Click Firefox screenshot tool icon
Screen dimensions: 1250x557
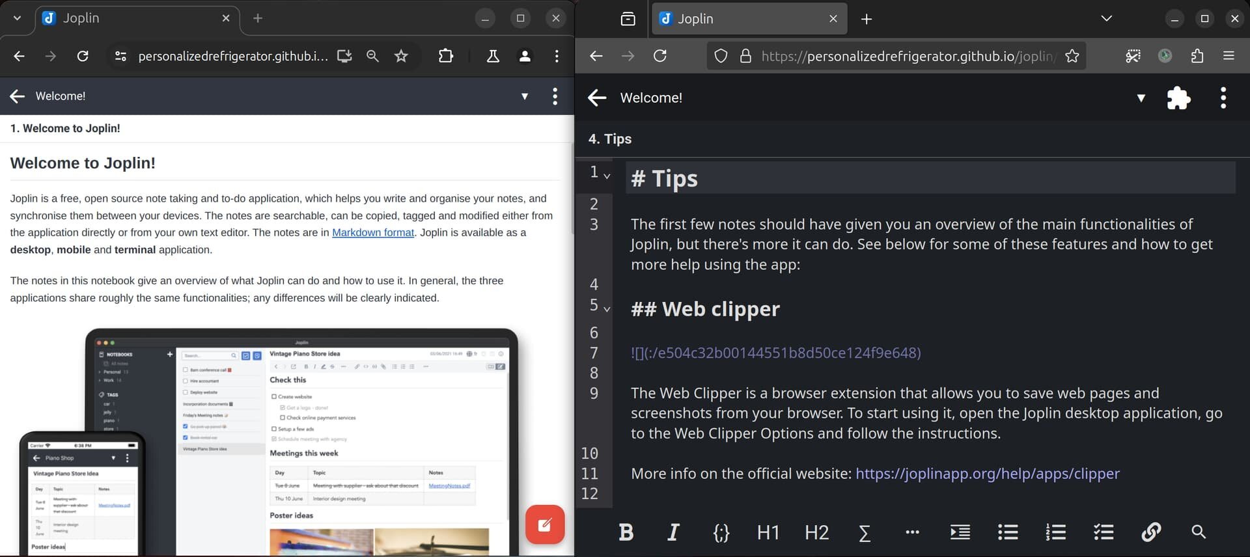click(1133, 56)
